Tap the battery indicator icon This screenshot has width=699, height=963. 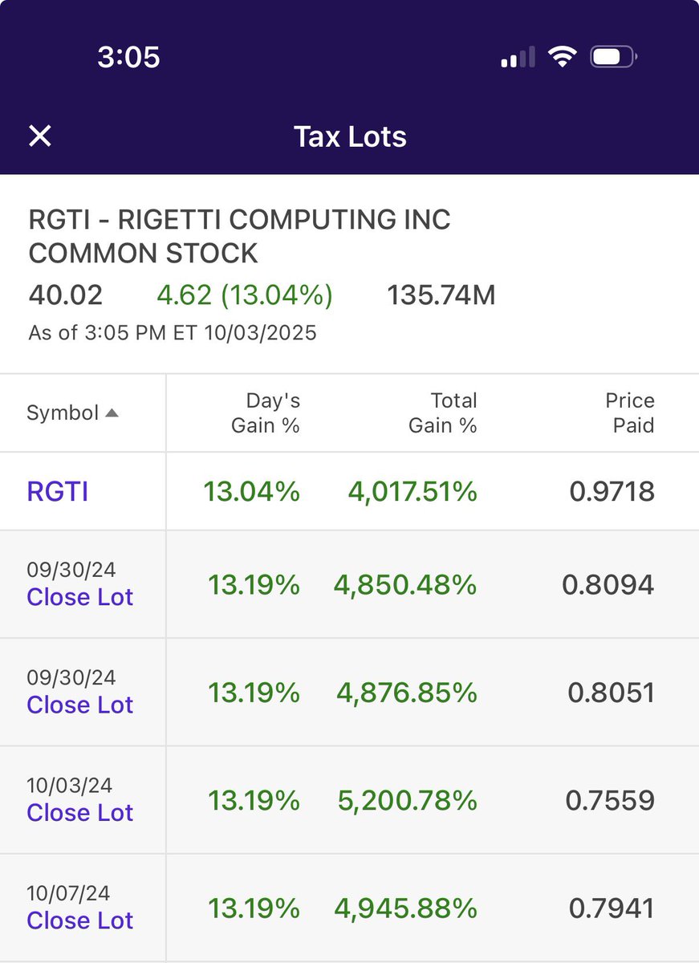(614, 56)
